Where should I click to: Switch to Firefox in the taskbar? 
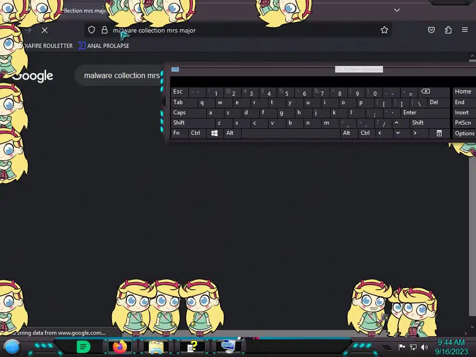[x=120, y=346]
